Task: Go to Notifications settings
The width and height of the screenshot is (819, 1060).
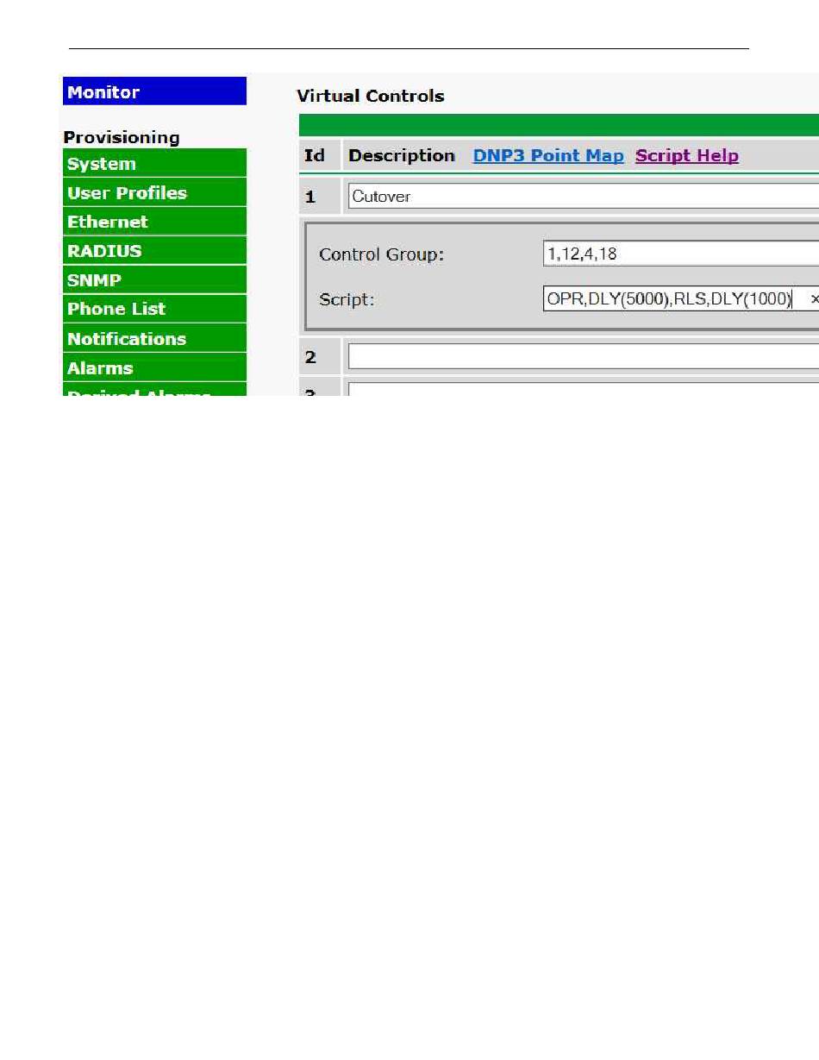Action: [x=154, y=338]
